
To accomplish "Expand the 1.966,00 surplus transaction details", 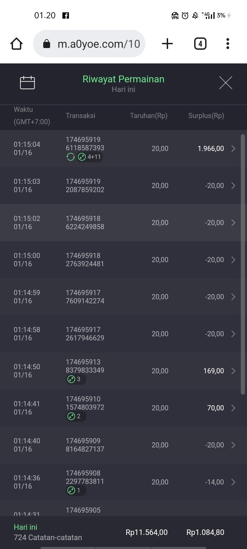I will (233, 149).
